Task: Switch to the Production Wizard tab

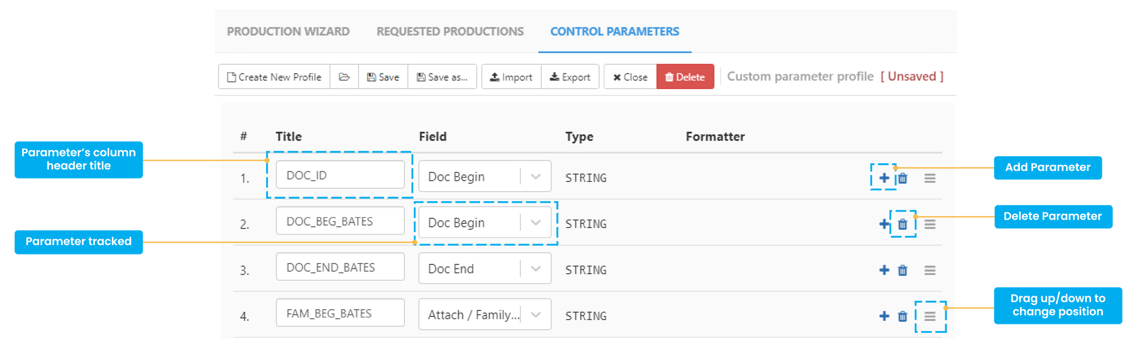Action: [x=288, y=31]
